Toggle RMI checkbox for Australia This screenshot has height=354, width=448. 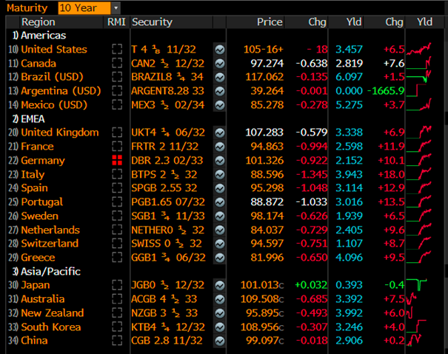tap(117, 299)
